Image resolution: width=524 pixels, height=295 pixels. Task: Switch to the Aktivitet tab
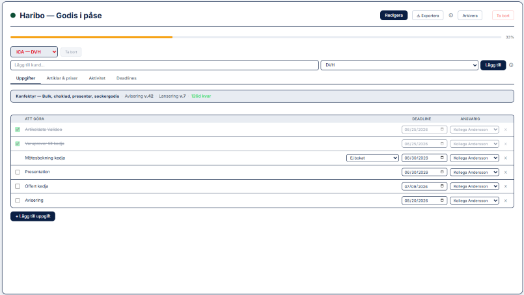click(x=97, y=78)
